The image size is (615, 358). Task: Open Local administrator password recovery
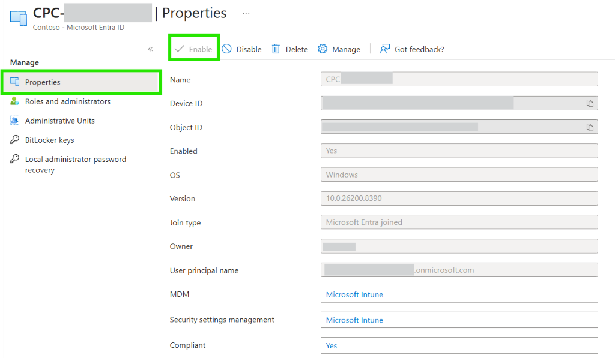(76, 164)
